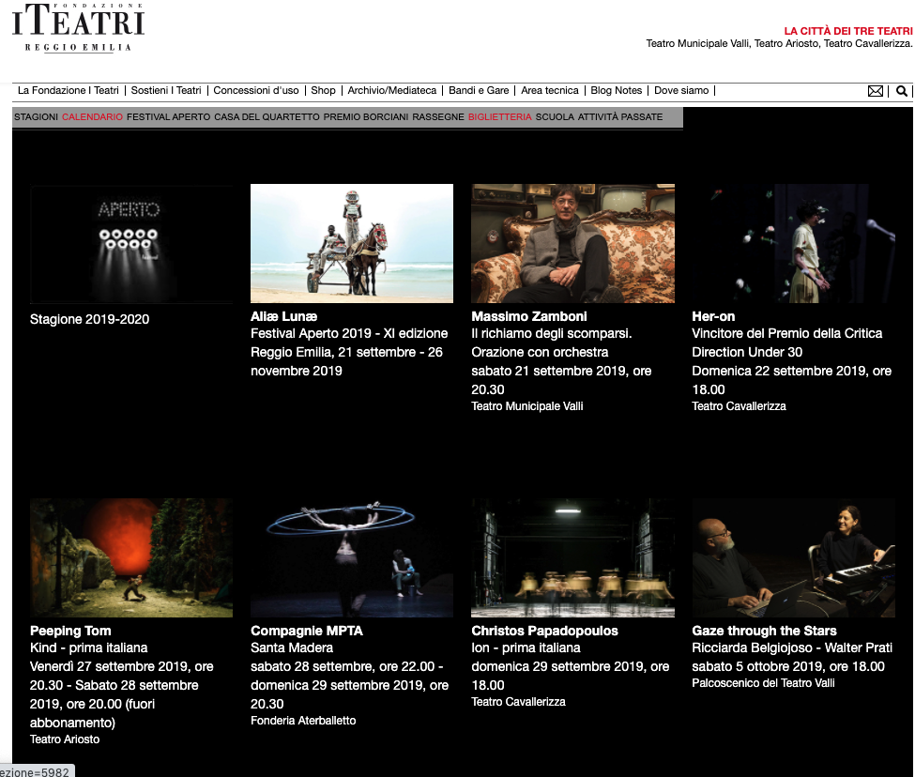
Task: Click the Aliæ Lunæ horse-cart thumbnail
Action: pyautogui.click(x=352, y=243)
